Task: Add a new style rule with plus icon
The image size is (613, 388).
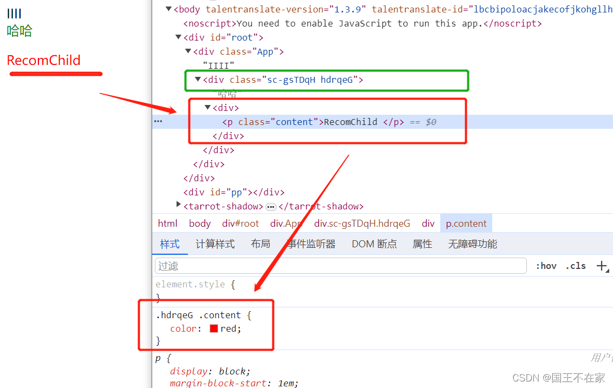Action: (x=602, y=266)
